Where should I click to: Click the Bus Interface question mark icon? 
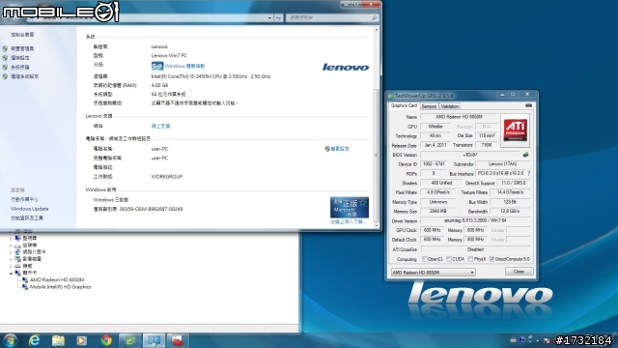pyautogui.click(x=528, y=173)
